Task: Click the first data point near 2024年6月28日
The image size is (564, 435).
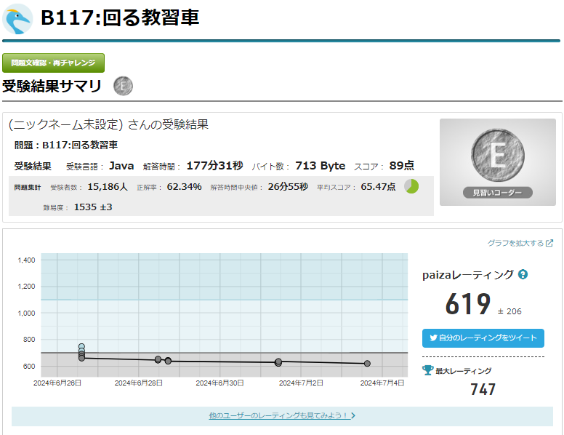Action: (158, 359)
